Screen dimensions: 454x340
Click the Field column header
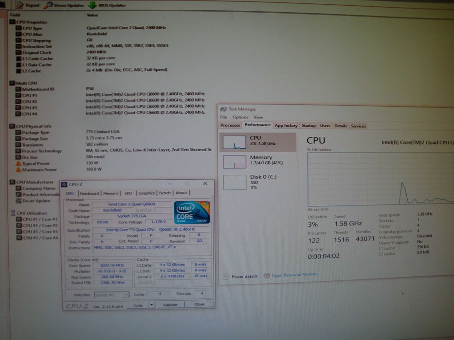pyautogui.click(x=15, y=15)
